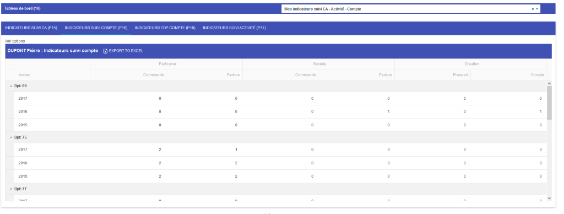Click the Creation column group header

coord(471,64)
